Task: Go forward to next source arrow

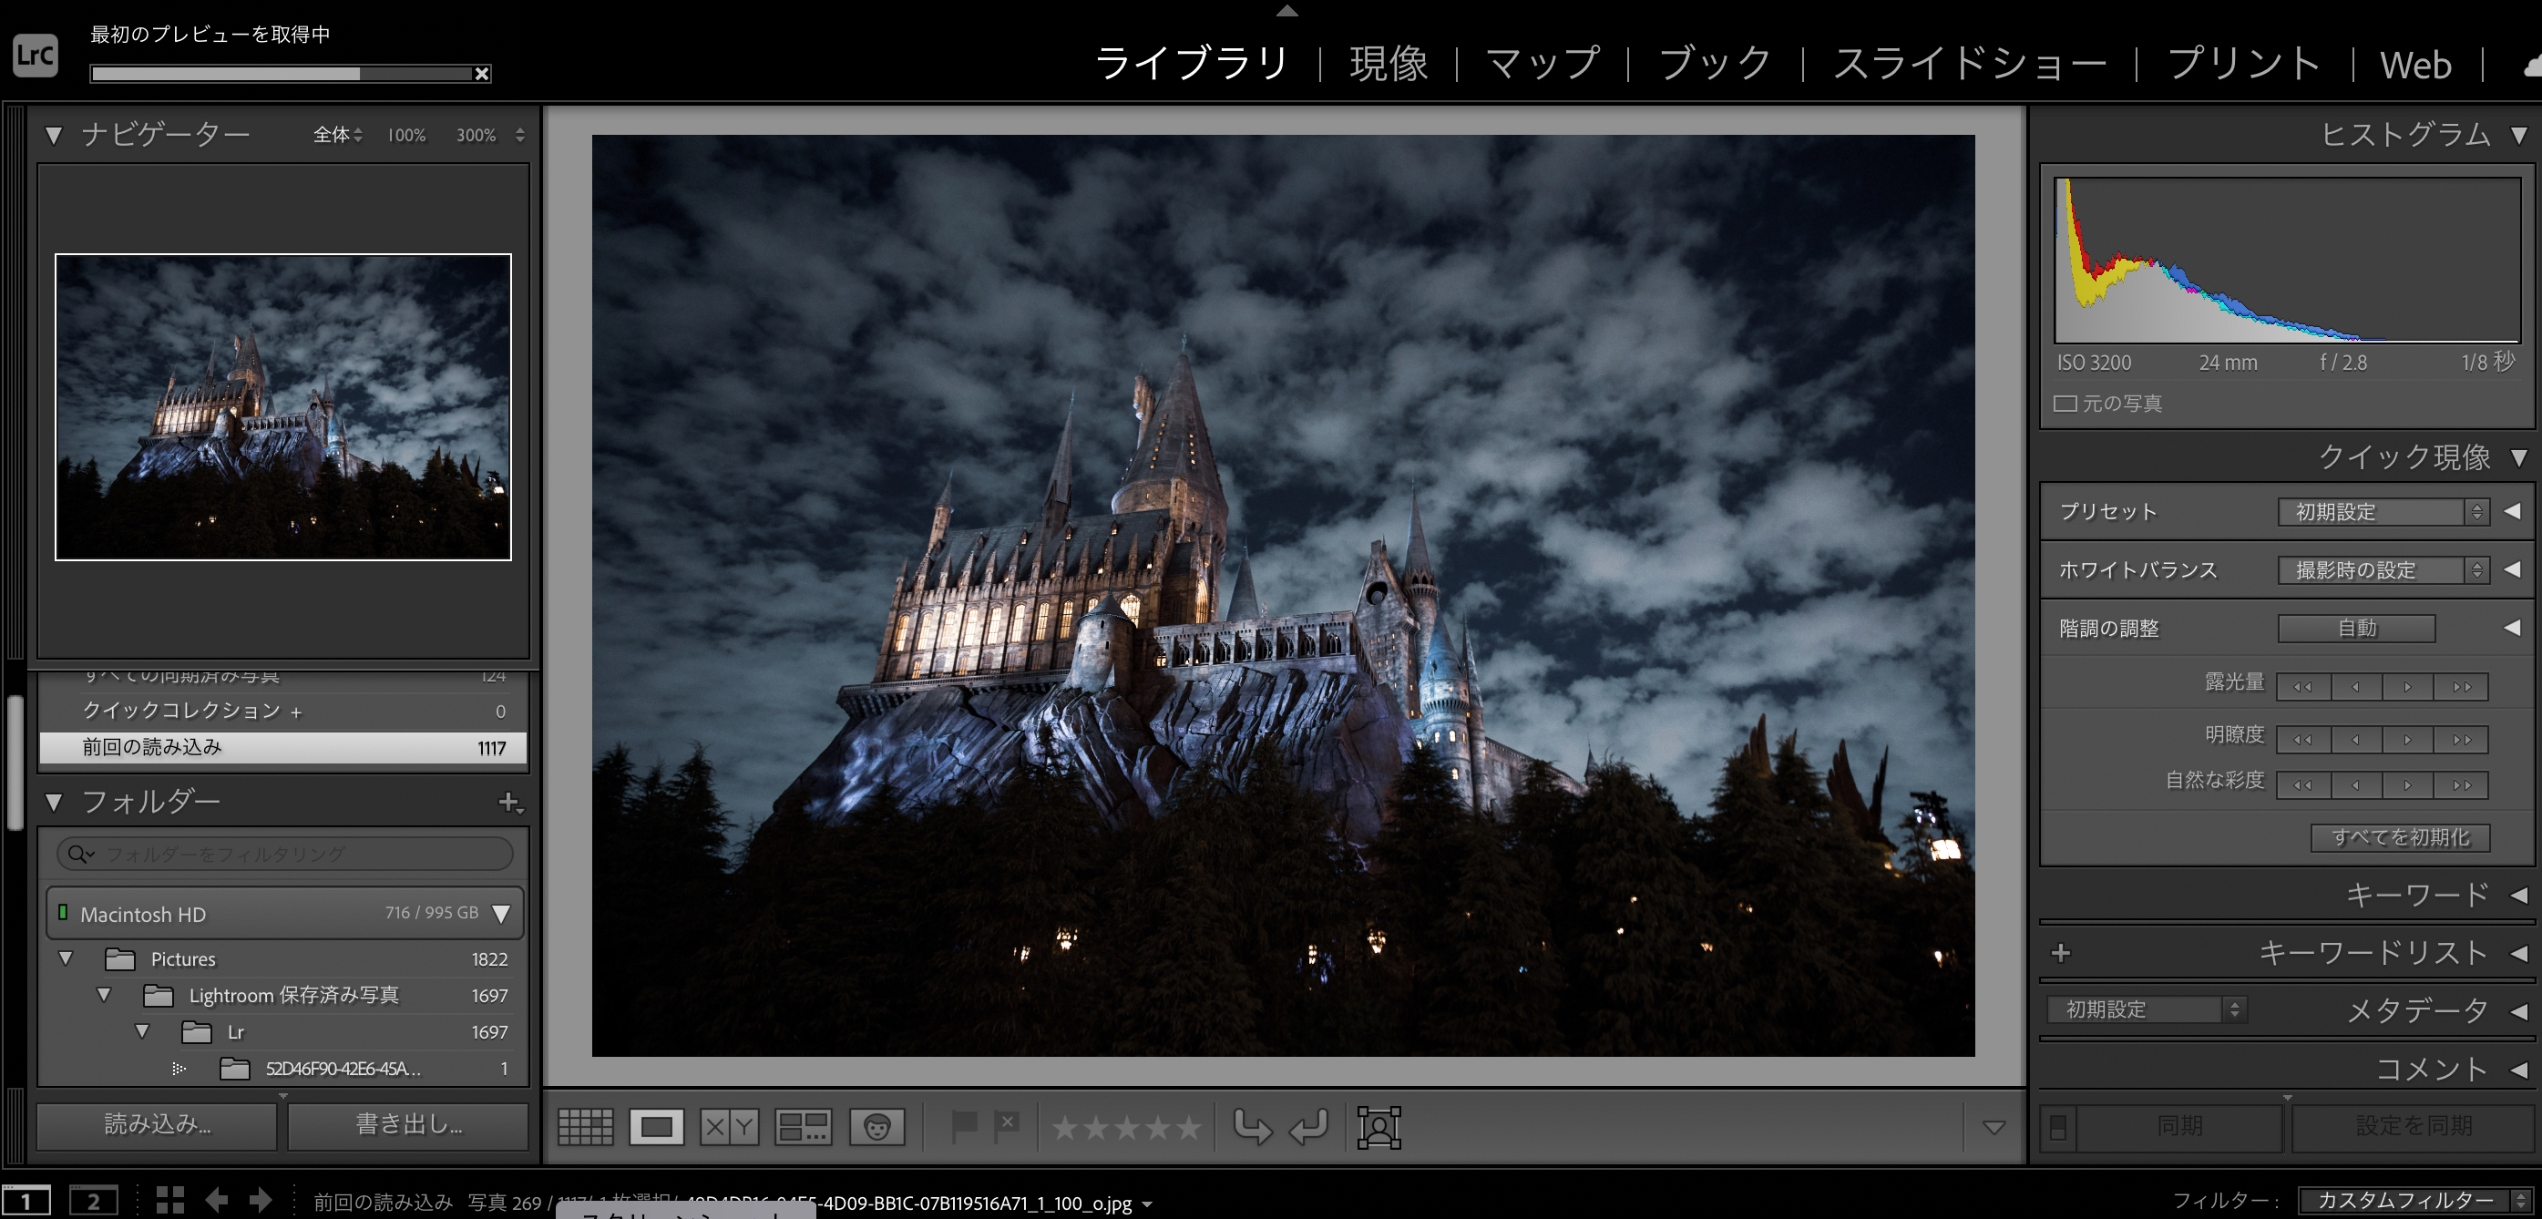Action: click(261, 1200)
